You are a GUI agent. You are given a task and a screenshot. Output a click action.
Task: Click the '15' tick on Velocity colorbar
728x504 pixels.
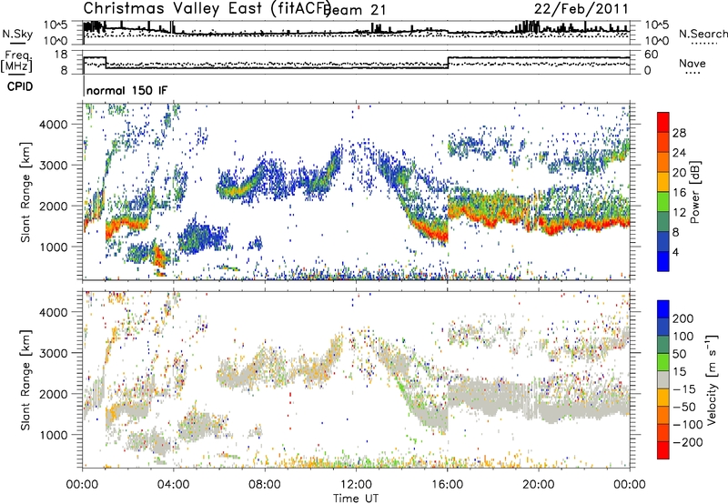click(679, 372)
